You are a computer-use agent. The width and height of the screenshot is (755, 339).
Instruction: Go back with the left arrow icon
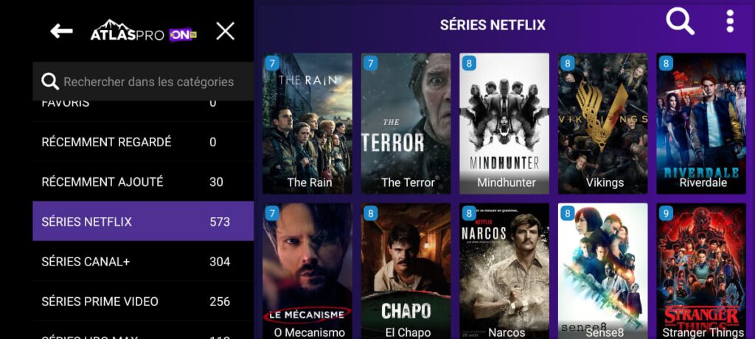[61, 32]
